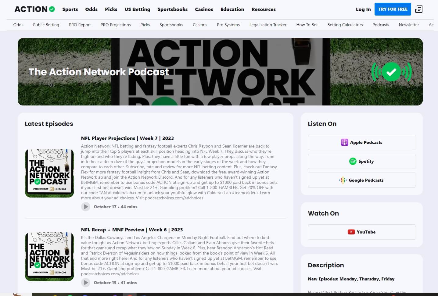Click the TRY FOR FREE button
Image resolution: width=438 pixels, height=296 pixels.
pyautogui.click(x=393, y=9)
